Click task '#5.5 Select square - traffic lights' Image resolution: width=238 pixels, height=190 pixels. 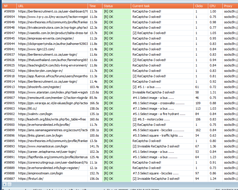click(x=158, y=135)
